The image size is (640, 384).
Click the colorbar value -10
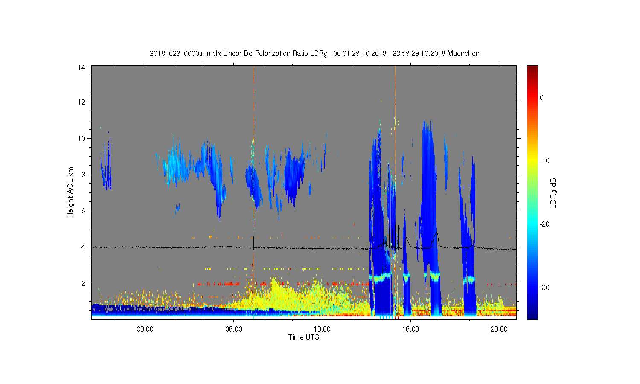coord(544,161)
